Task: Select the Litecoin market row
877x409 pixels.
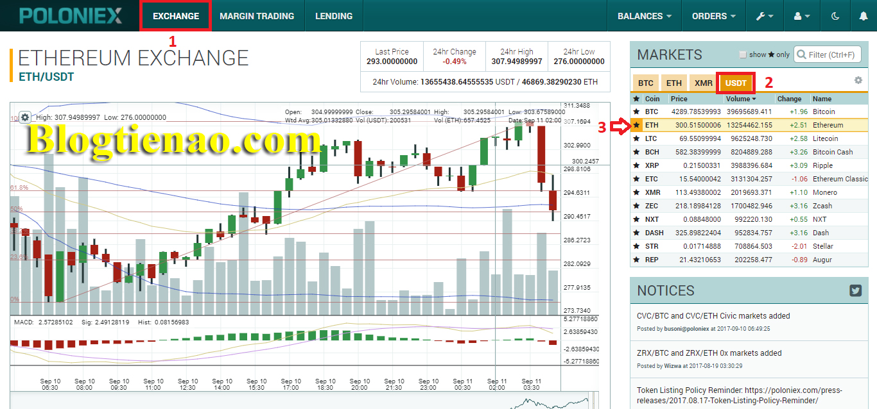Action: pos(749,138)
